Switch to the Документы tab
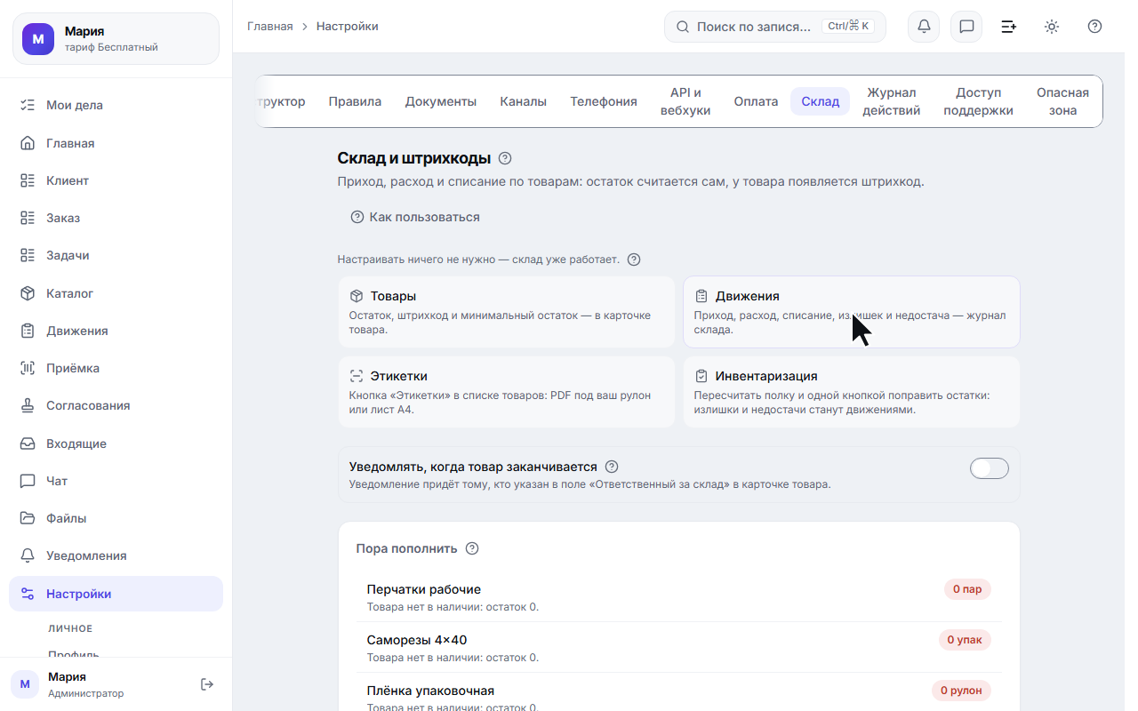This screenshot has height=711, width=1138. pos(441,101)
